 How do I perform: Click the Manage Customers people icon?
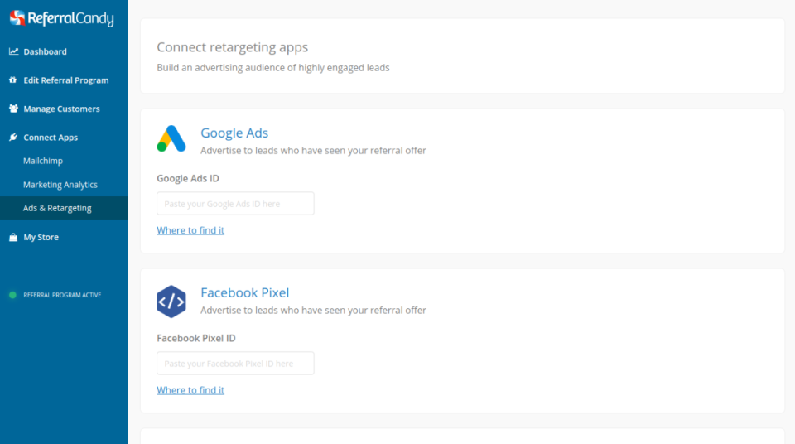pyautogui.click(x=13, y=109)
